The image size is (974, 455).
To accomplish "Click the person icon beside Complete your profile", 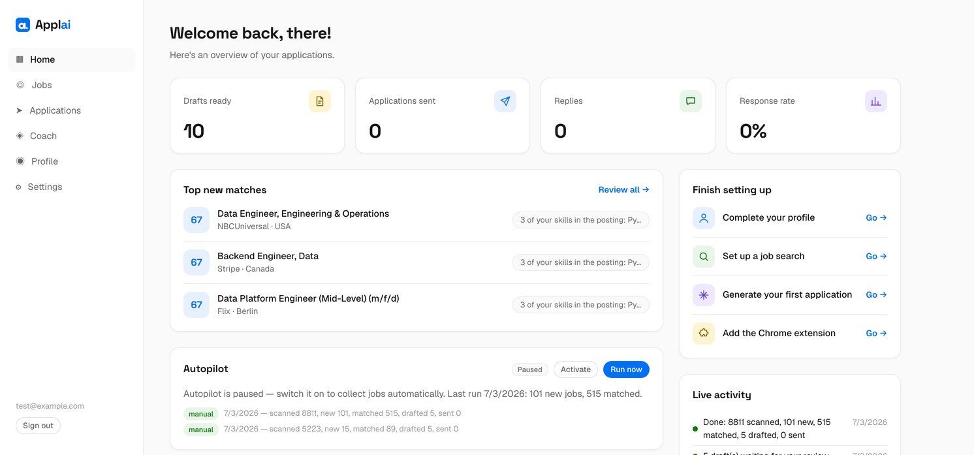I will [x=704, y=218].
